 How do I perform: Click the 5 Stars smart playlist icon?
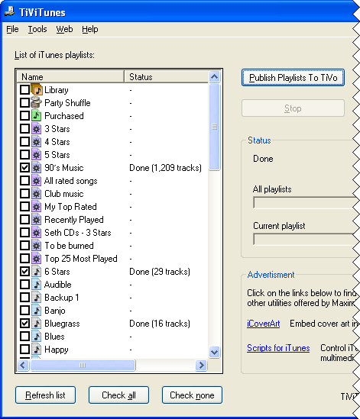[x=37, y=155]
